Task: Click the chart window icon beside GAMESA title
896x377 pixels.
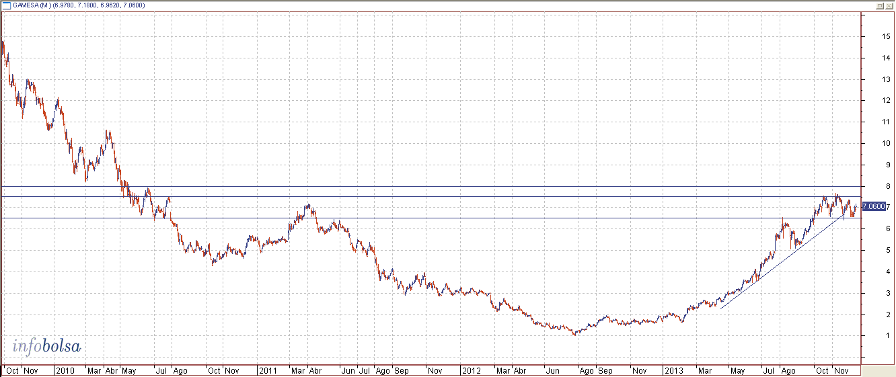Action: 7,5
